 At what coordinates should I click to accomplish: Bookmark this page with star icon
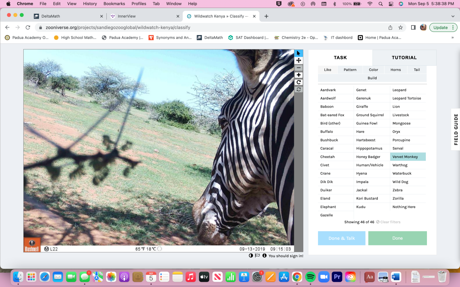coord(400,28)
